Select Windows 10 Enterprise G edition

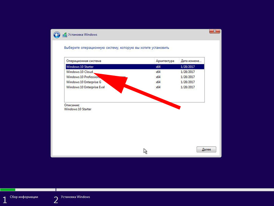point(84,82)
